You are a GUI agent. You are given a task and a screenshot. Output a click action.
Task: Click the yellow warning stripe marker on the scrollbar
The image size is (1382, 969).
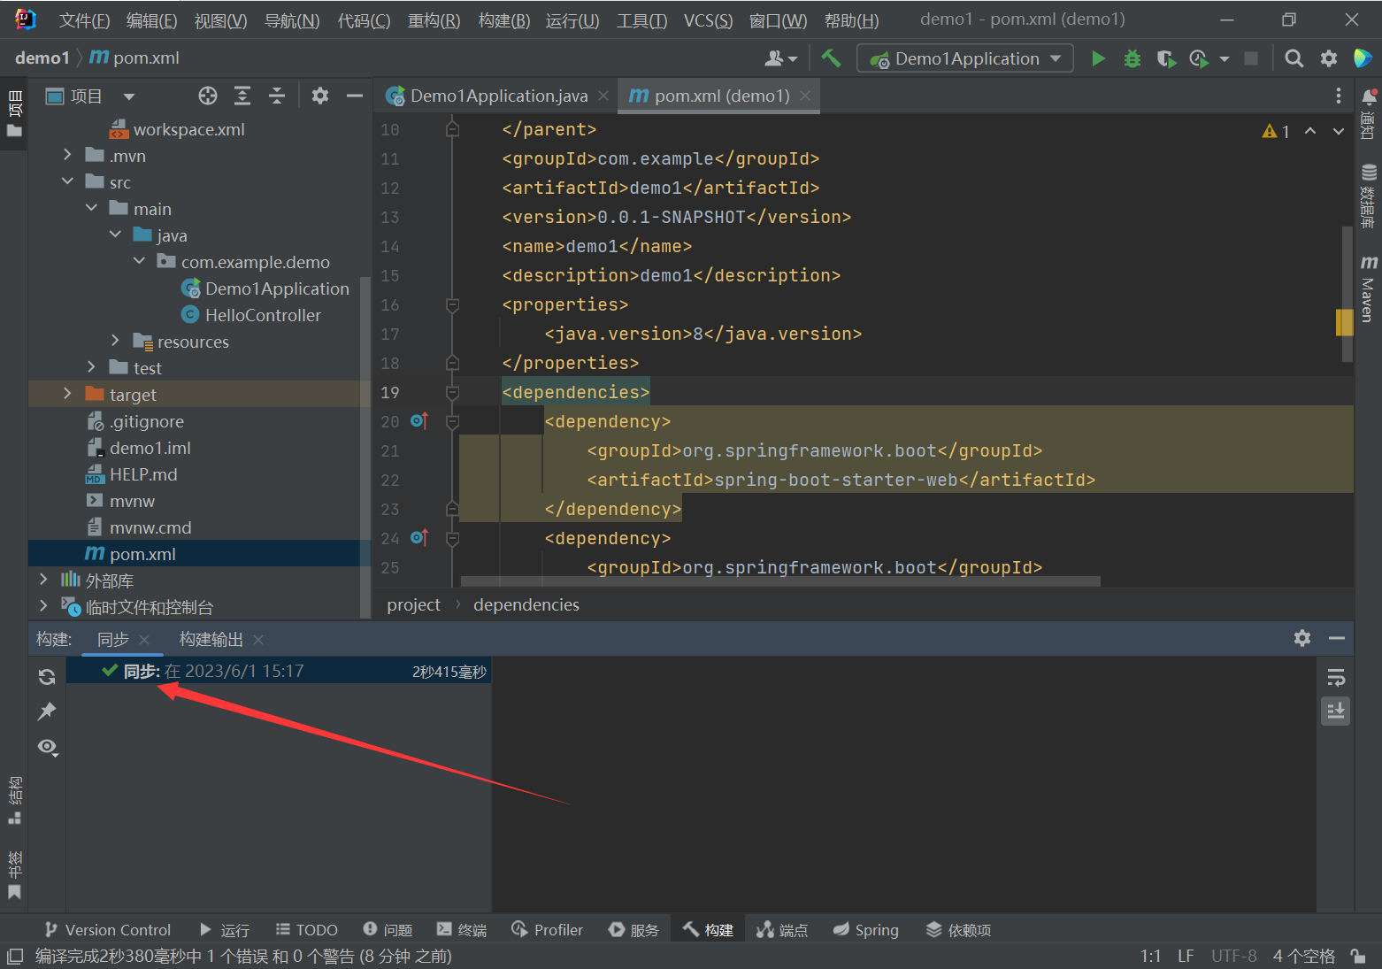pos(1344,322)
